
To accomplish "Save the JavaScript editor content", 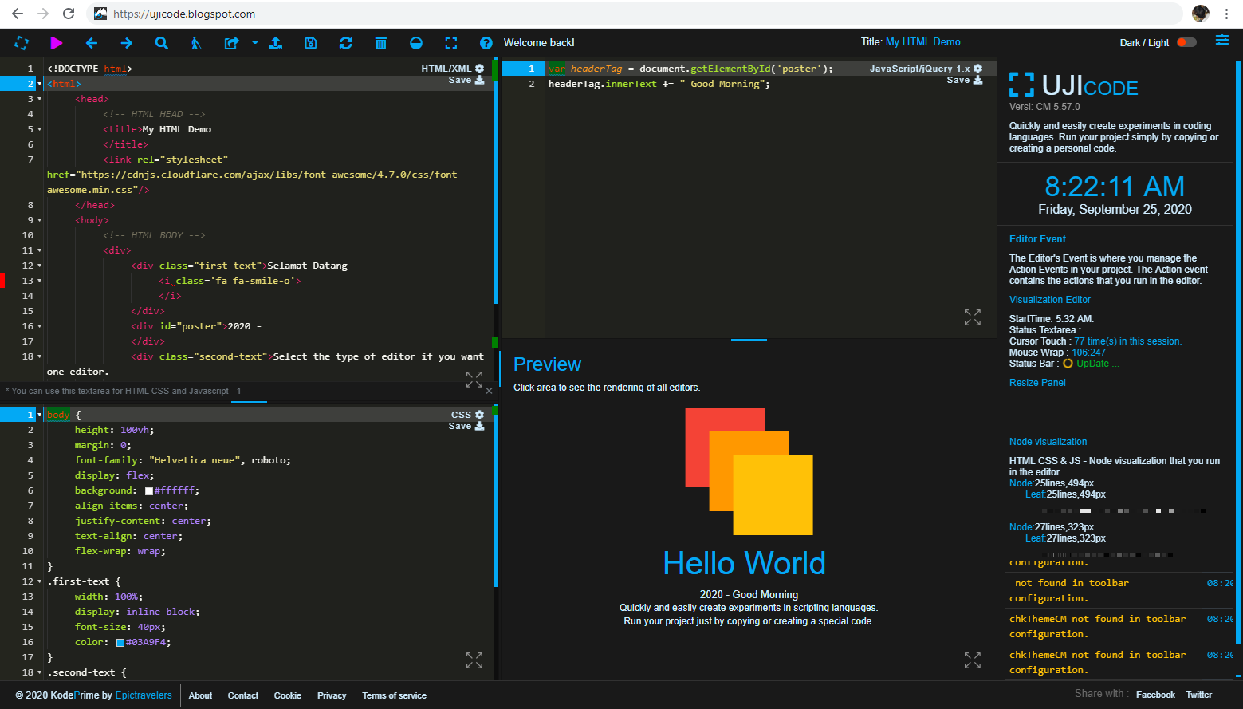I will point(965,80).
